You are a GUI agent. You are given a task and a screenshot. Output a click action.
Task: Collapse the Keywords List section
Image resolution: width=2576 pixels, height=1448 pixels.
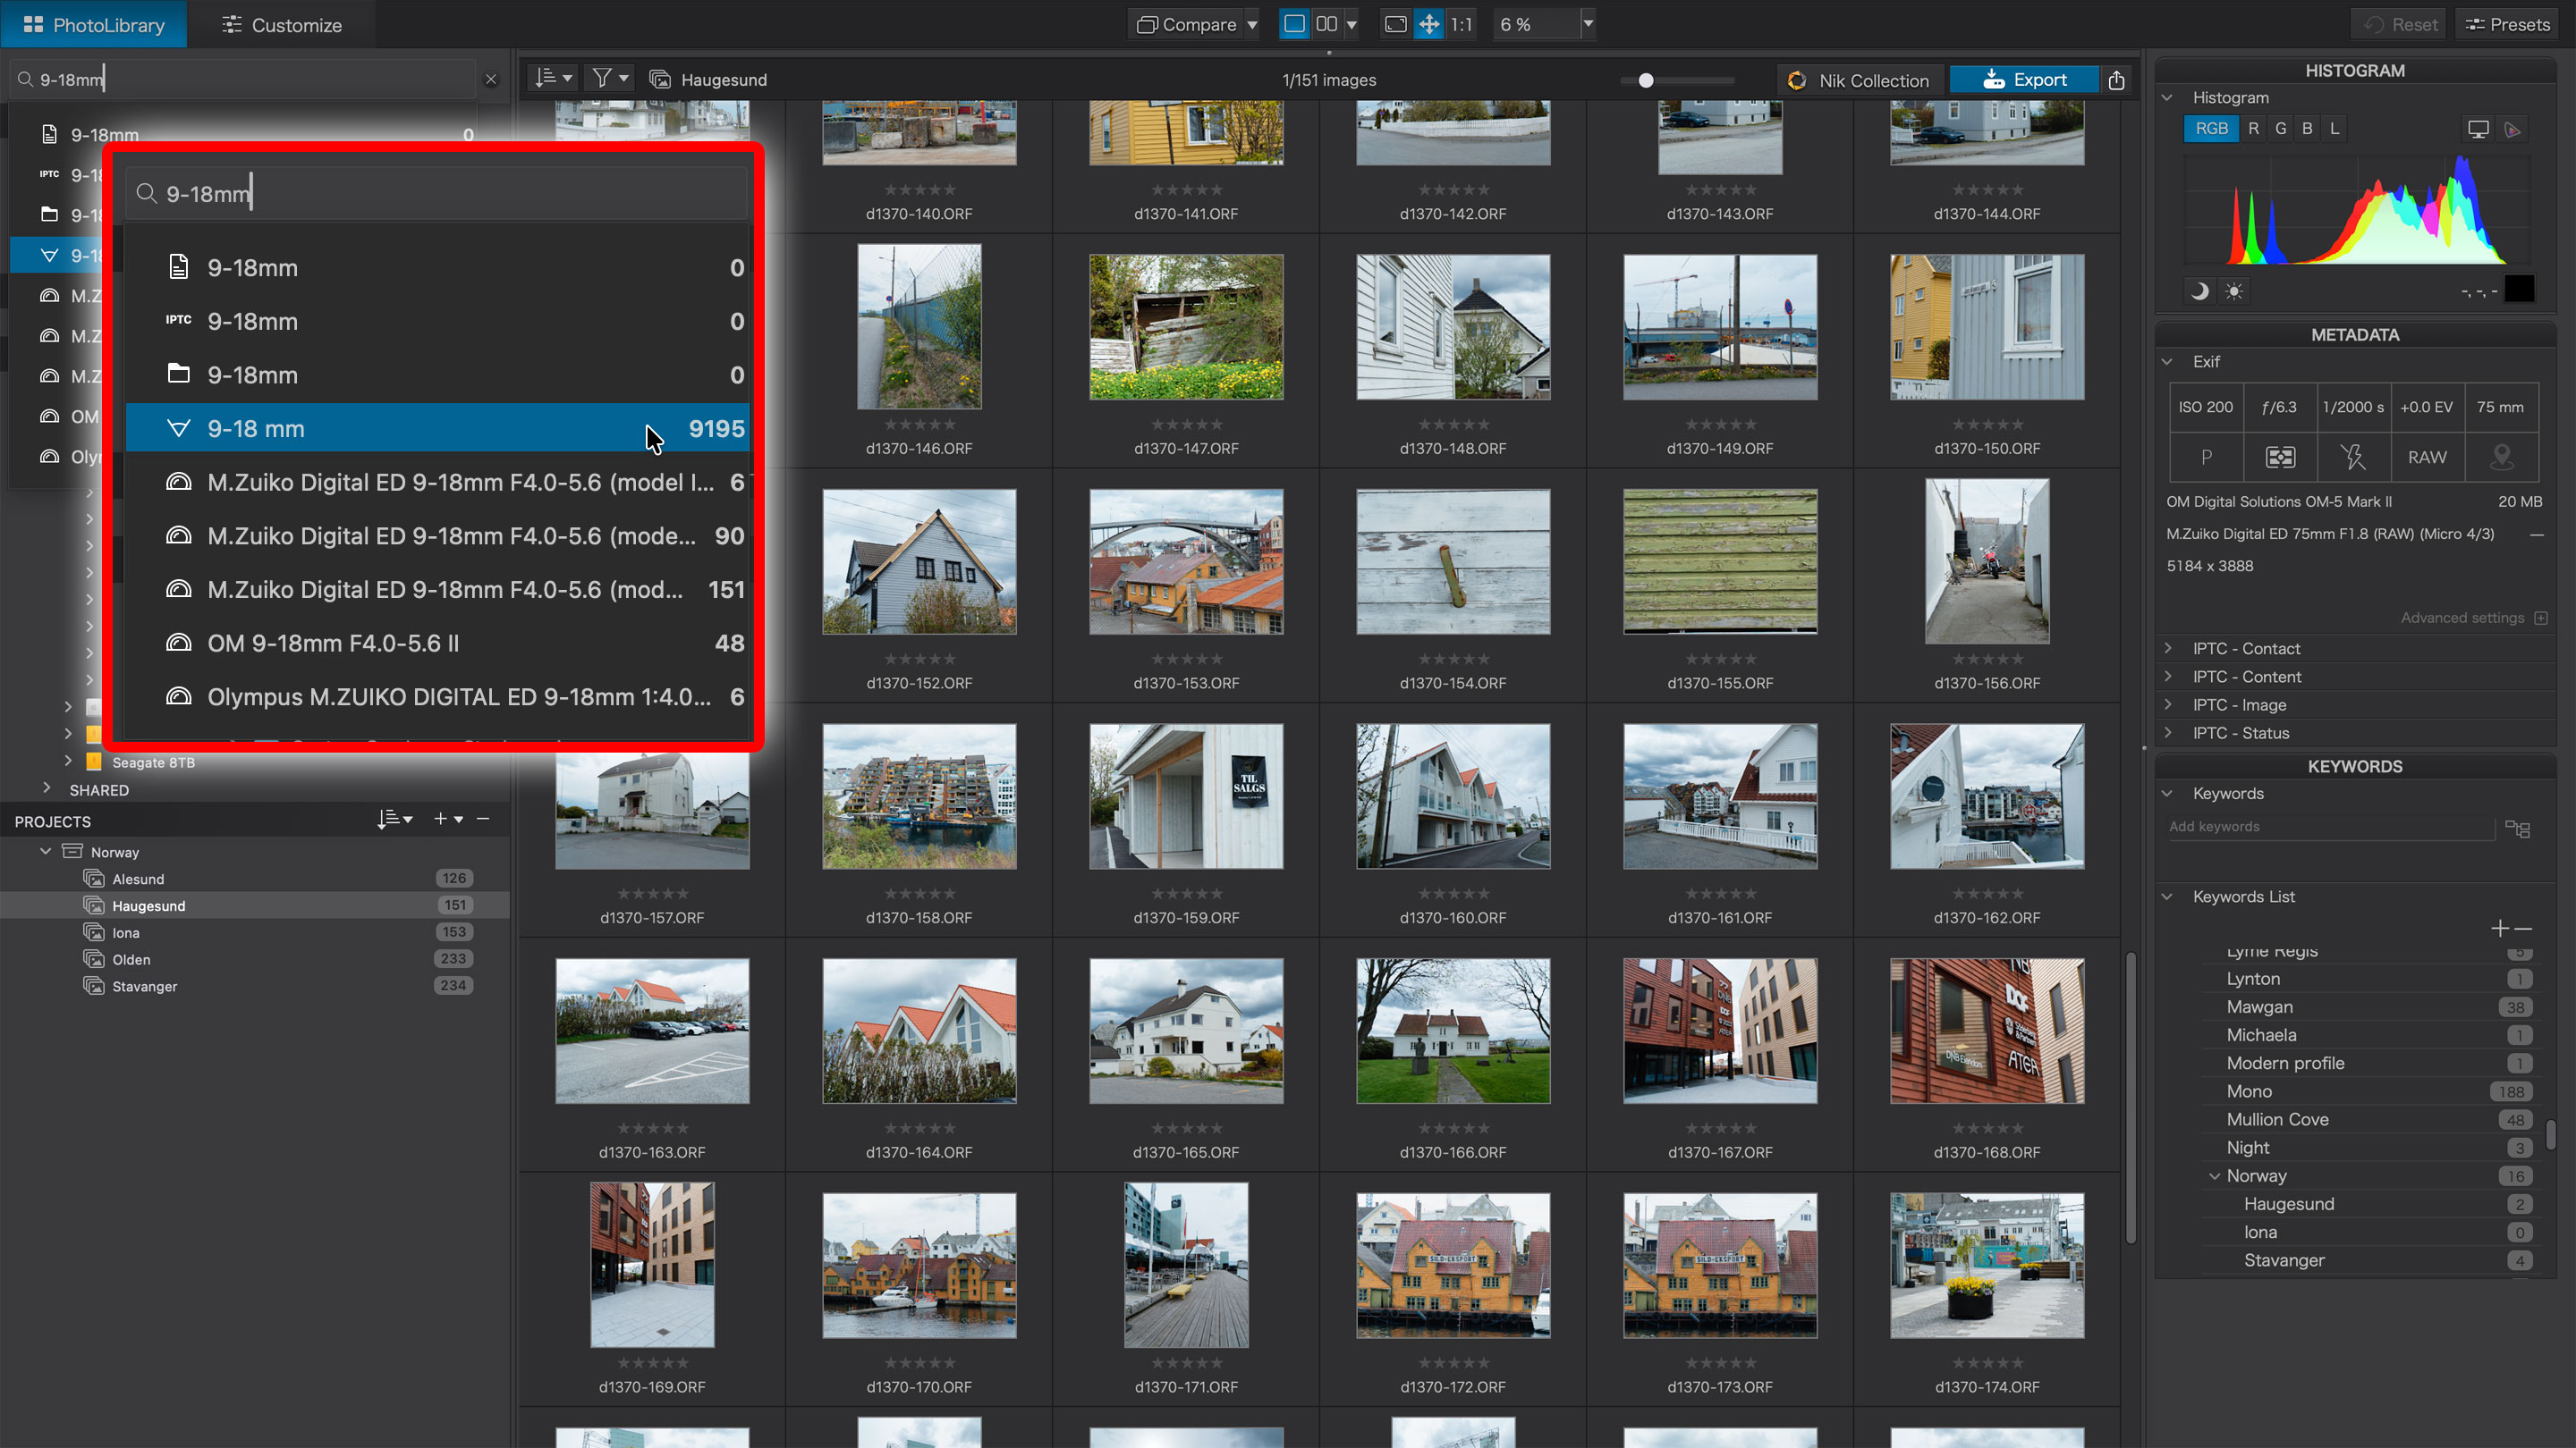[2167, 897]
